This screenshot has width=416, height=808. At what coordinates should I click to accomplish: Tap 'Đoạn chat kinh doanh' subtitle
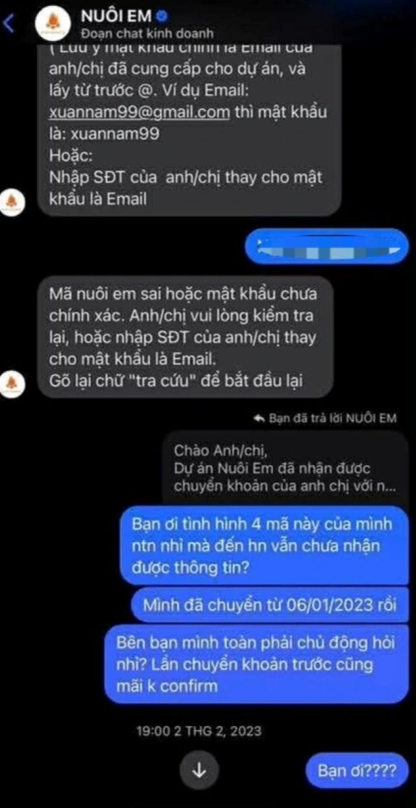(x=147, y=33)
